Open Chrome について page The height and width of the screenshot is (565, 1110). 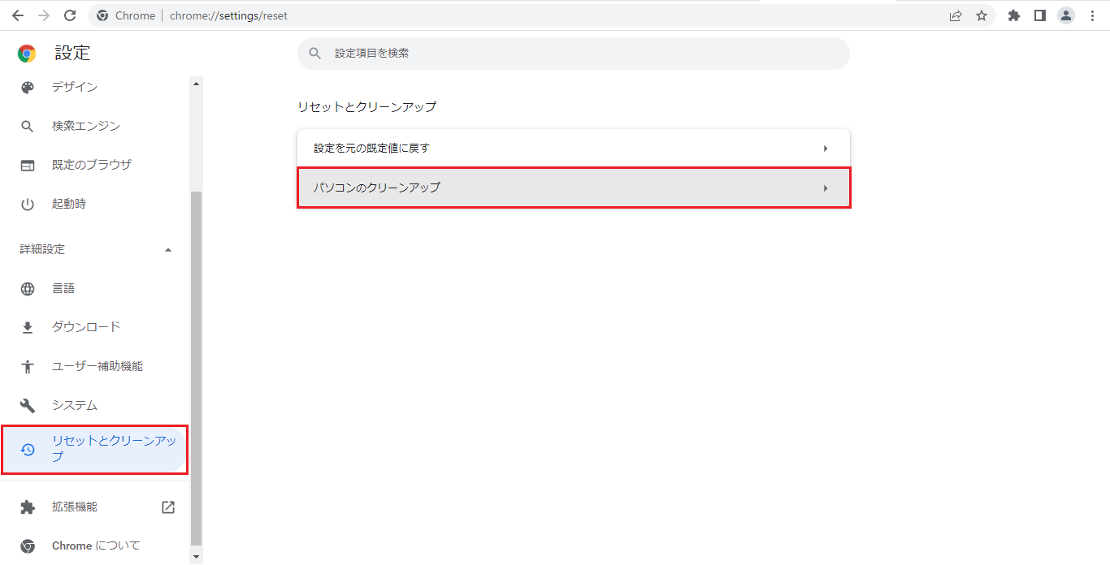(95, 546)
